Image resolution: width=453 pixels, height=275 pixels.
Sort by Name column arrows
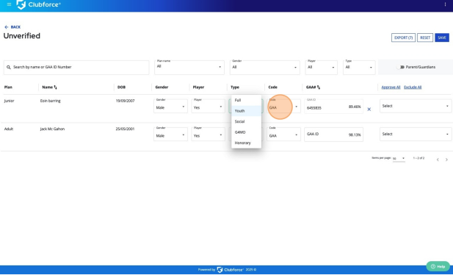coord(56,87)
